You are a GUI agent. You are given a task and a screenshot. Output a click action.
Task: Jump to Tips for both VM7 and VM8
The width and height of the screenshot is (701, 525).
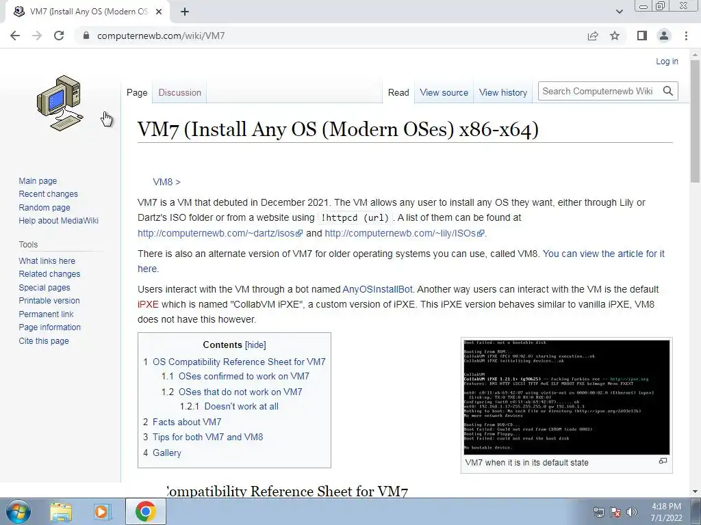tap(208, 437)
